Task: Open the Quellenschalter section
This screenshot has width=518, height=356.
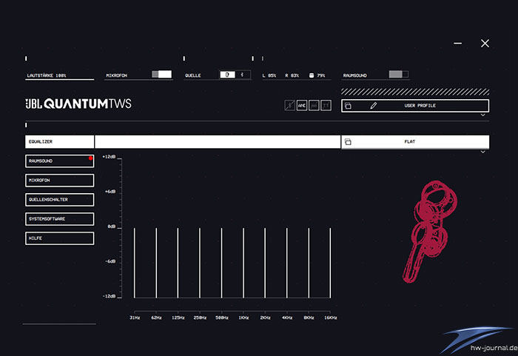Action: 59,200
